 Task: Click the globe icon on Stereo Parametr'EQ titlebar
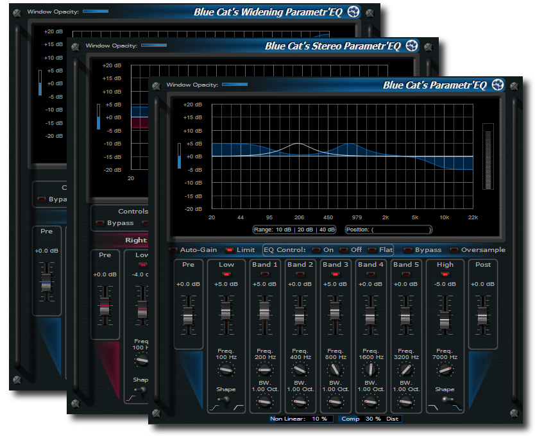tap(411, 45)
